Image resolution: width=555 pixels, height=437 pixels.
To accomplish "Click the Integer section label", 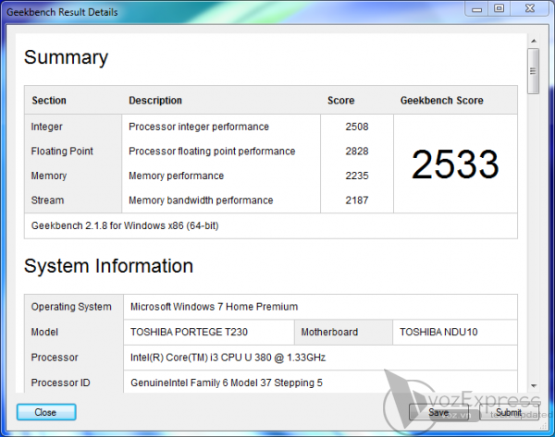I will coord(46,127).
